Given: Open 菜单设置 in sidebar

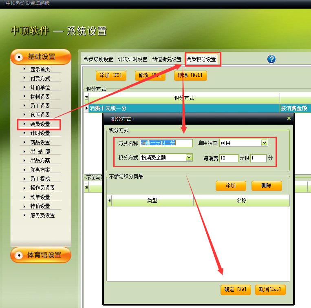Looking at the screenshot, I should click(x=40, y=197).
